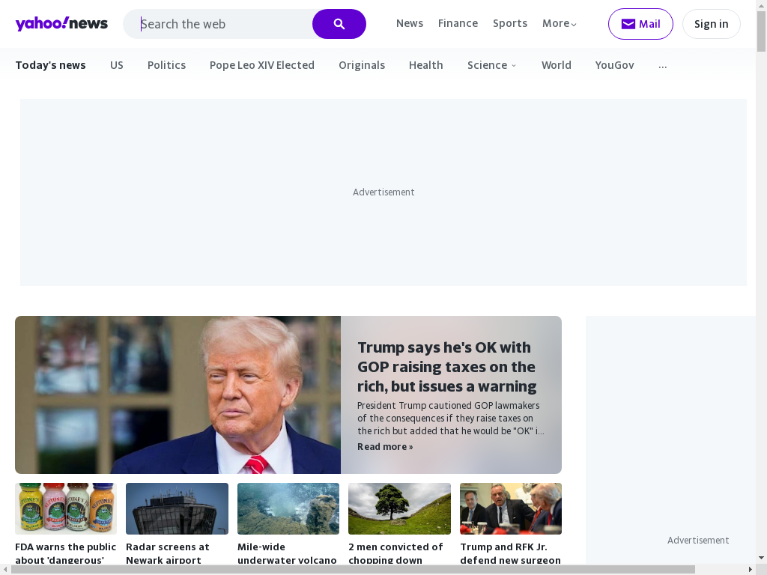Select the YouGov tab
This screenshot has width=767, height=575.
click(614, 65)
